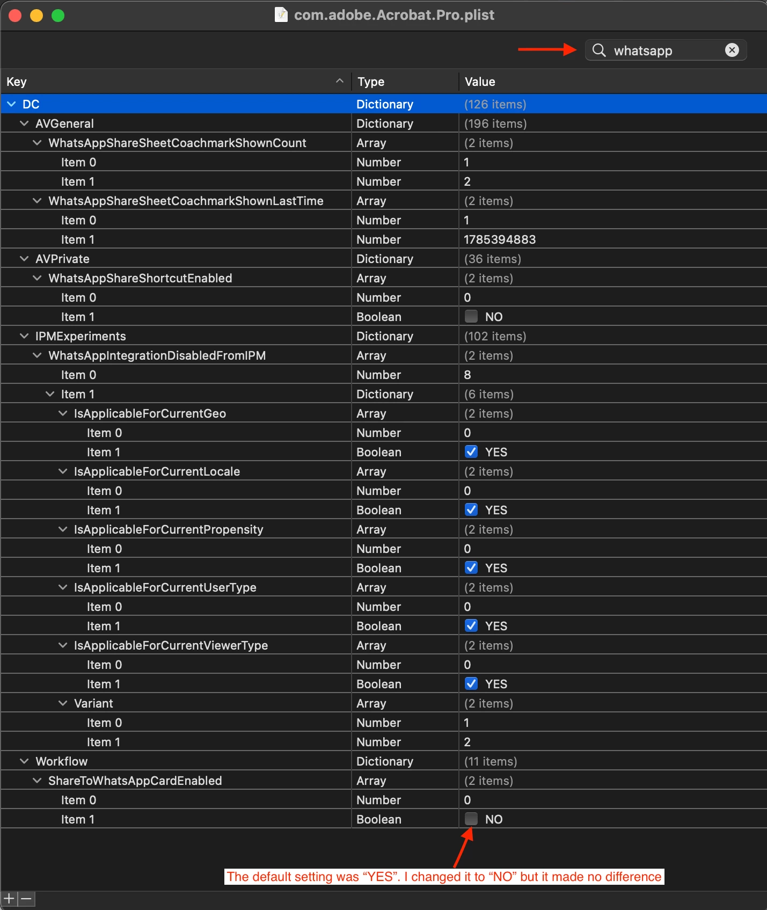Collapse the AVGeneral dictionary

pos(24,123)
